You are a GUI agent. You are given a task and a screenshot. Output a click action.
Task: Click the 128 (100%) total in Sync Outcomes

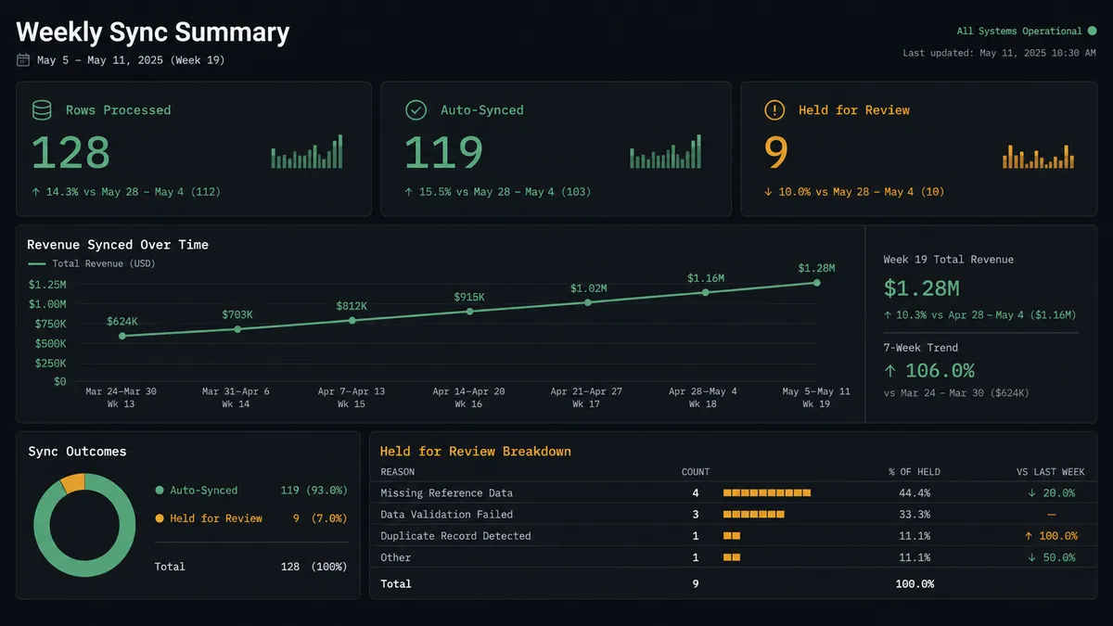(x=313, y=567)
